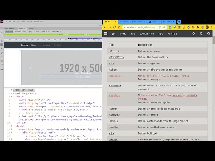Bookmark this page with the star icon
This screenshot has height=161, width=215.
click(164, 27)
